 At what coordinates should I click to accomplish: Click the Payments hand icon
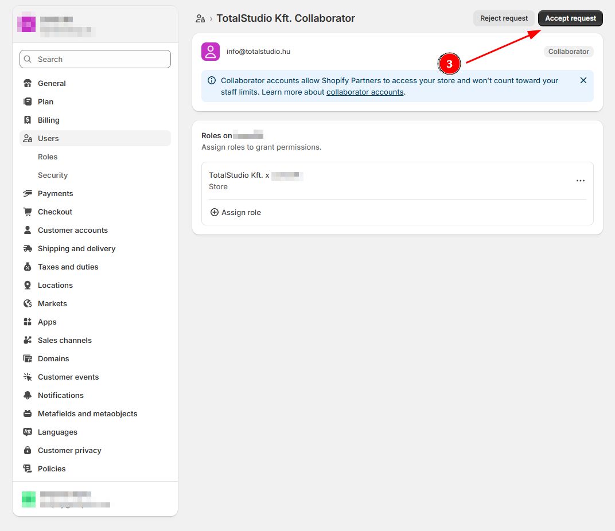tap(28, 193)
